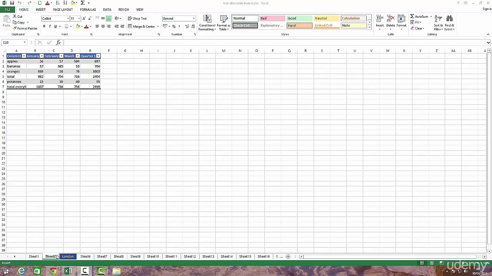Viewport: 492px width, 276px height.
Task: Click the Fill button
Action: point(416,22)
